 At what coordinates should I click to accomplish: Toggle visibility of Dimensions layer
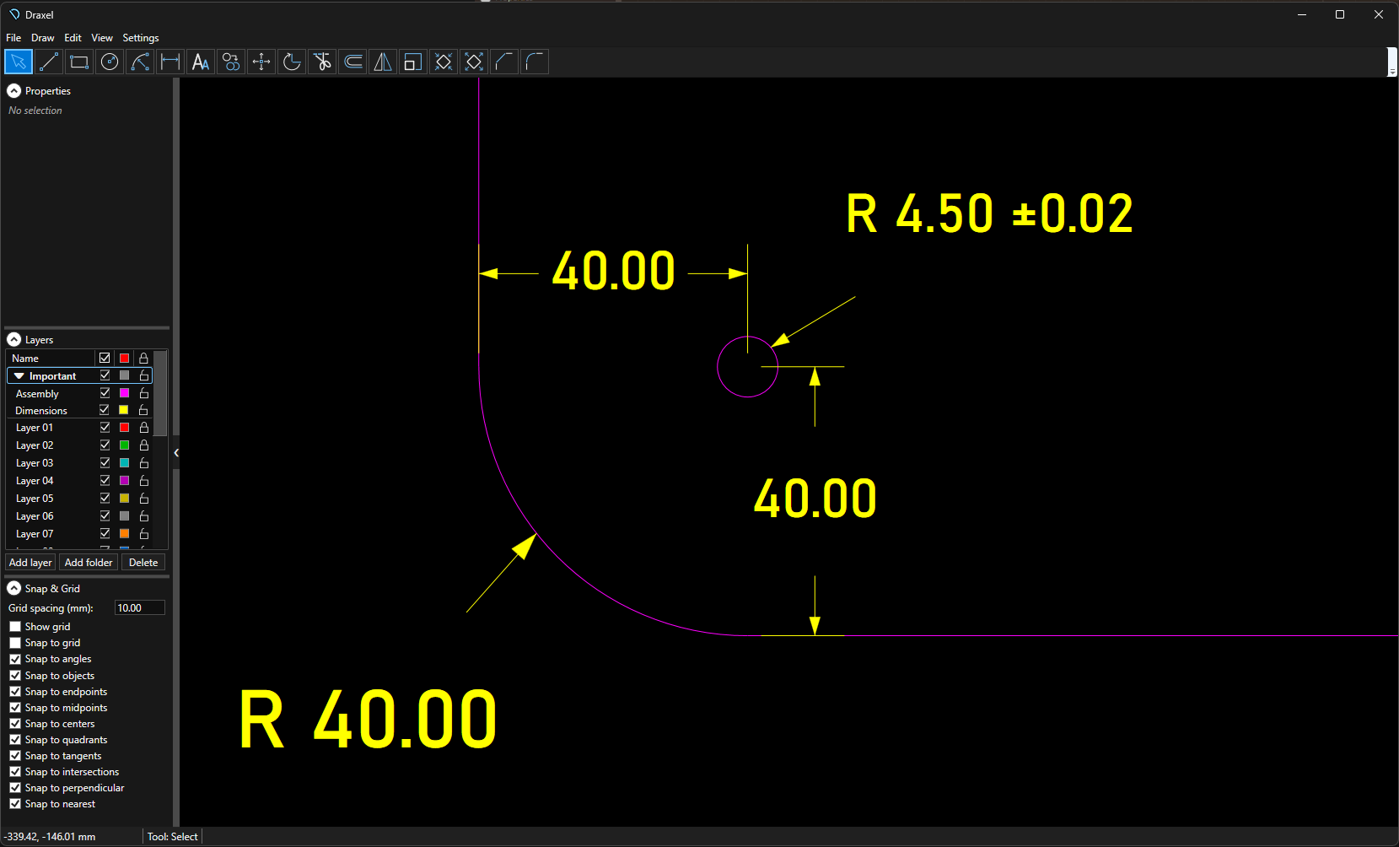[105, 410]
